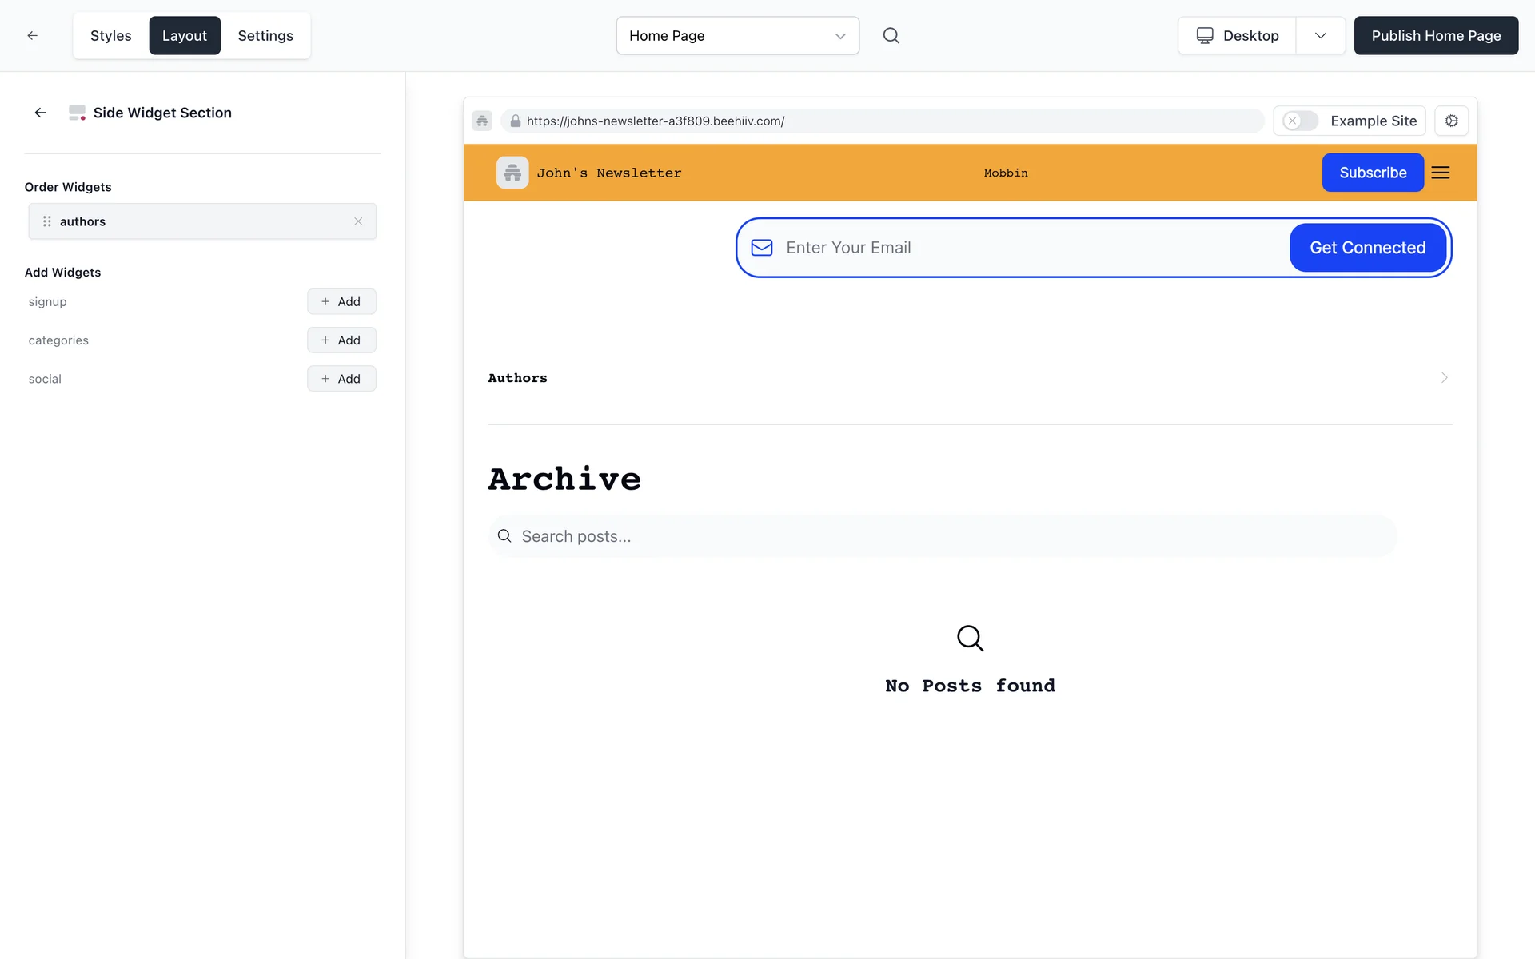Add the social widget
The image size is (1535, 959).
click(341, 379)
